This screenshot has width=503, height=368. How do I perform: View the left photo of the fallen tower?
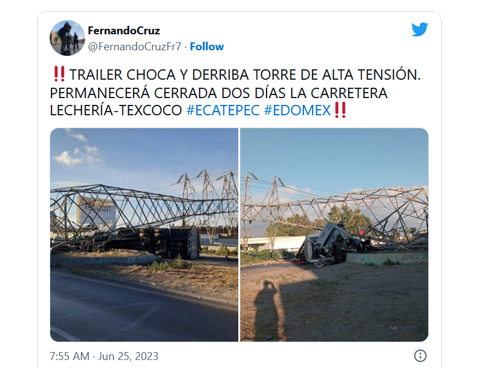coord(144,235)
